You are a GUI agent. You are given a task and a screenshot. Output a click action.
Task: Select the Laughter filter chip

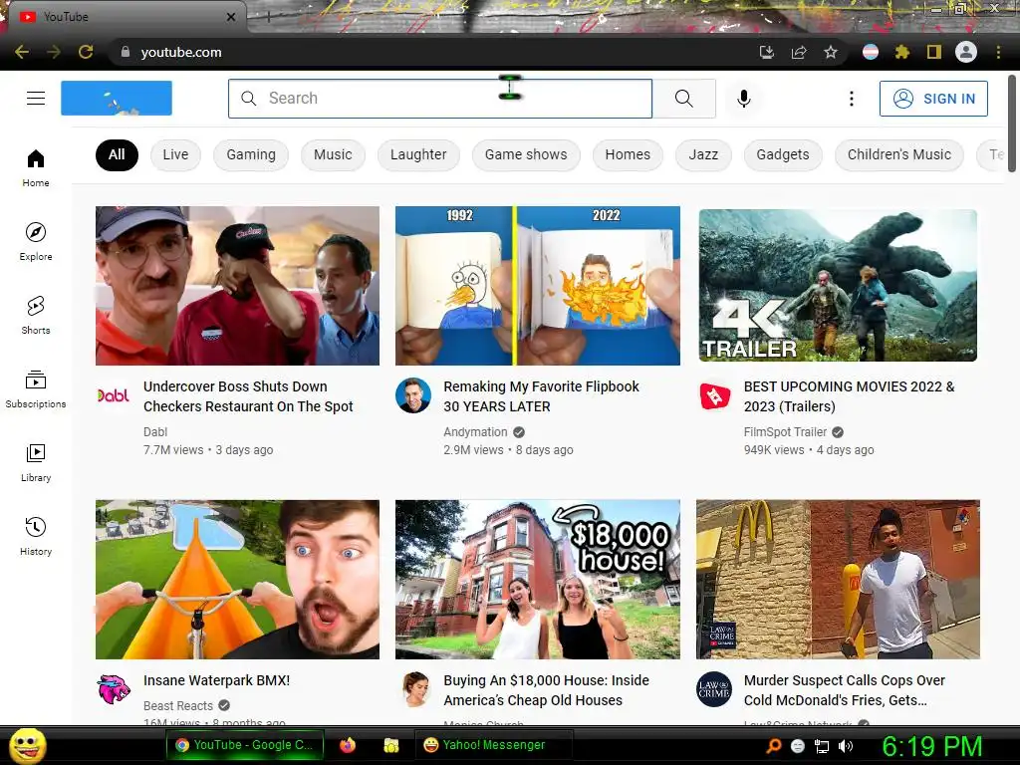418,154
